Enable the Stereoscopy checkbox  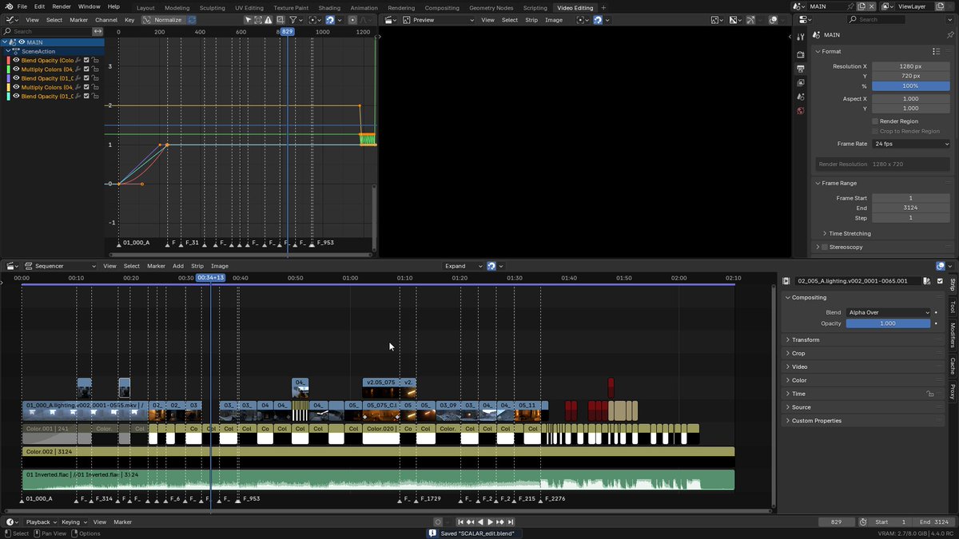tap(825, 248)
